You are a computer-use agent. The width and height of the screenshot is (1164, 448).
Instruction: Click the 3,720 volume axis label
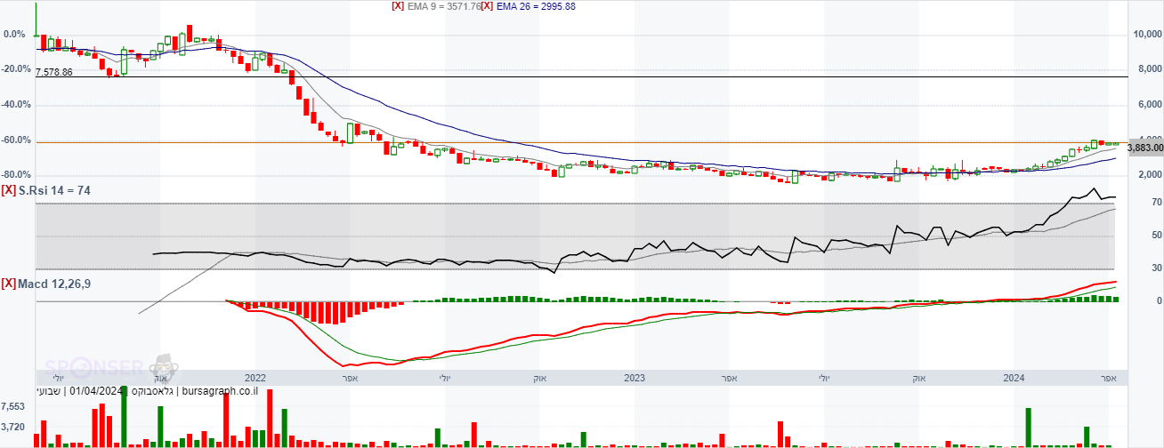(14, 428)
